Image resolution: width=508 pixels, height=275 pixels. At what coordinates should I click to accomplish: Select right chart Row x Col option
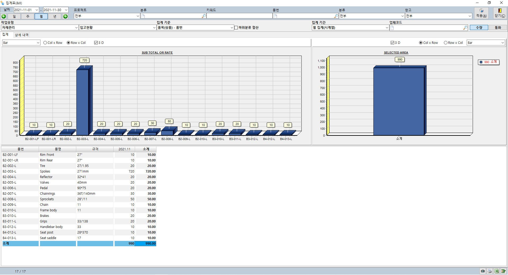(x=453, y=43)
